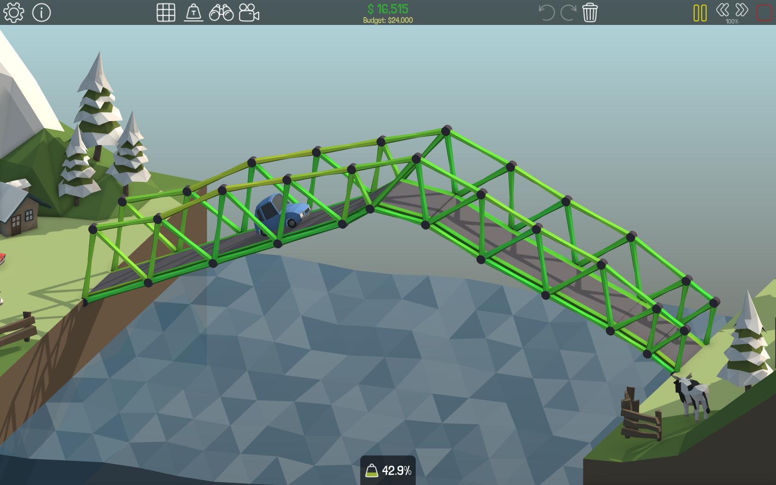Toggle the grid overlay
Viewport: 776px width, 485px height.
point(166,12)
